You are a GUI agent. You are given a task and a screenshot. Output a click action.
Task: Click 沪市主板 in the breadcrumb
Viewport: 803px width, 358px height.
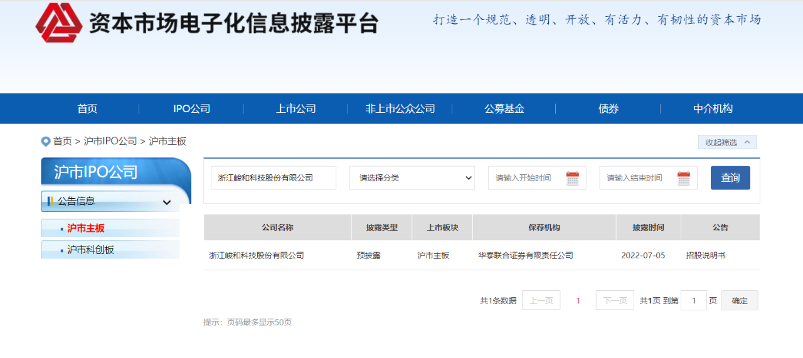point(168,142)
